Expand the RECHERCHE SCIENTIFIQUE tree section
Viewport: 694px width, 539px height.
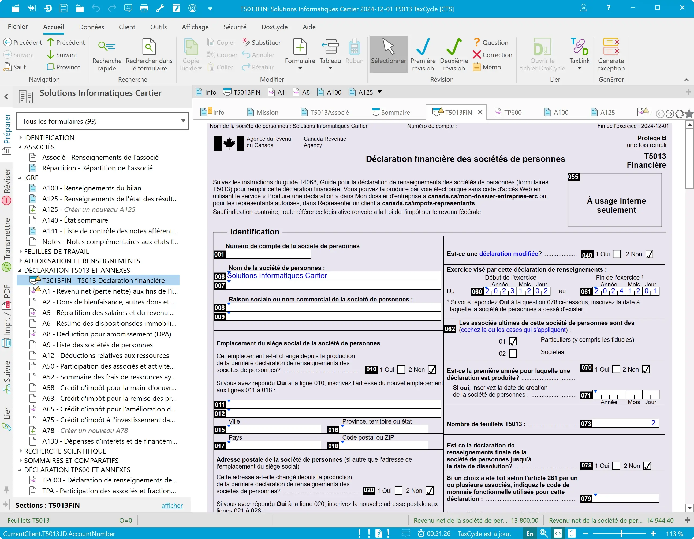coord(21,451)
